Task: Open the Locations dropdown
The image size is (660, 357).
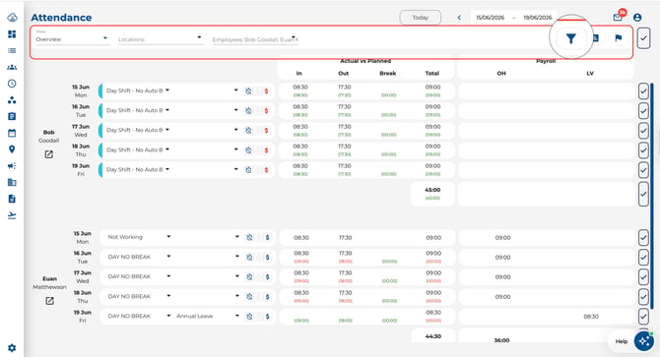Action: point(161,39)
